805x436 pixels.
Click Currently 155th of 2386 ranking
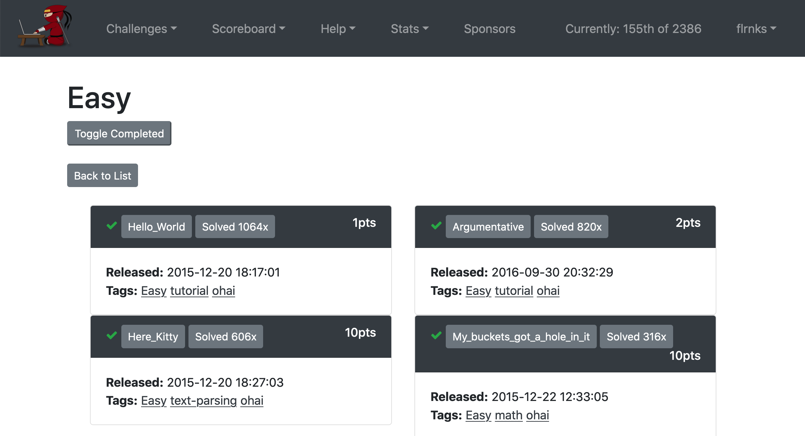pos(633,29)
